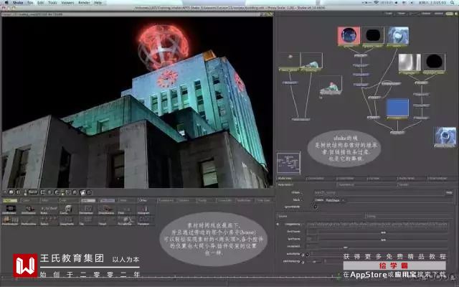The height and width of the screenshot is (287, 459).
Task: Open the Mask Create shape dropdown
Action: coord(334,200)
